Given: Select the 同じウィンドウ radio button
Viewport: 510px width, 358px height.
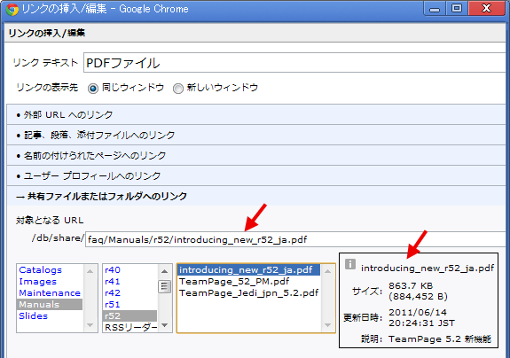Looking at the screenshot, I should pyautogui.click(x=93, y=89).
